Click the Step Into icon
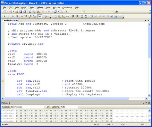This screenshot has width=152, height=127. coord(26,16)
